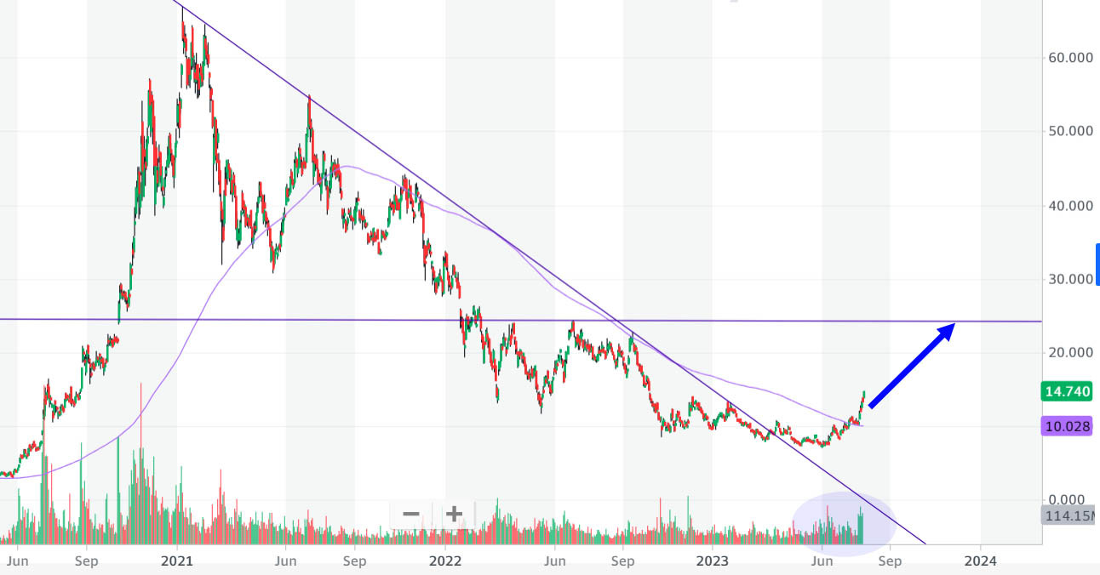Click the gray 114.15M volume label

[1069, 515]
